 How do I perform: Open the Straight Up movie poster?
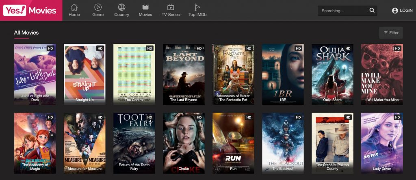(84, 74)
